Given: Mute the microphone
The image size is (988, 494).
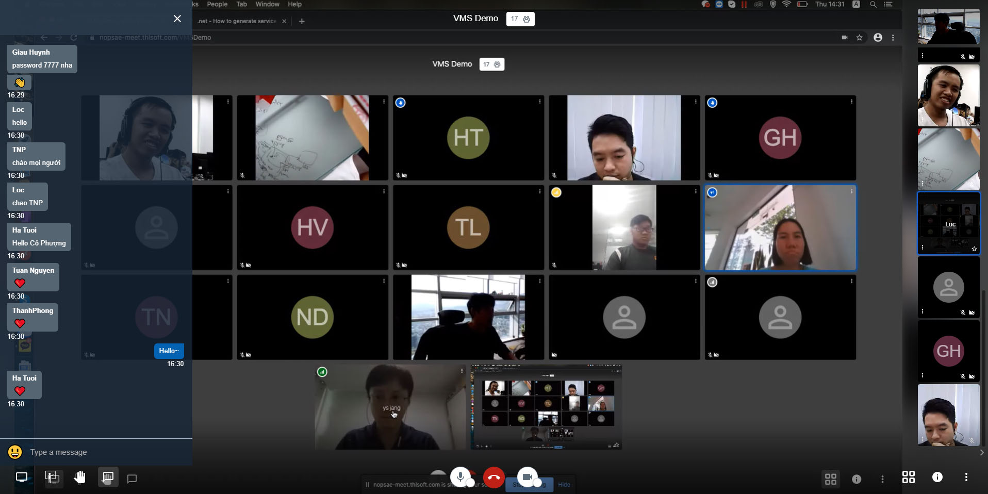Looking at the screenshot, I should point(460,477).
